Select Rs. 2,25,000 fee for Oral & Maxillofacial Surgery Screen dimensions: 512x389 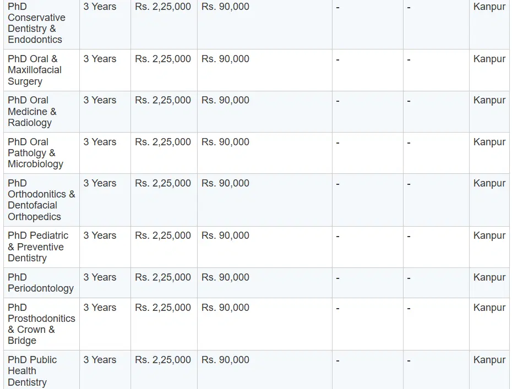(163, 59)
